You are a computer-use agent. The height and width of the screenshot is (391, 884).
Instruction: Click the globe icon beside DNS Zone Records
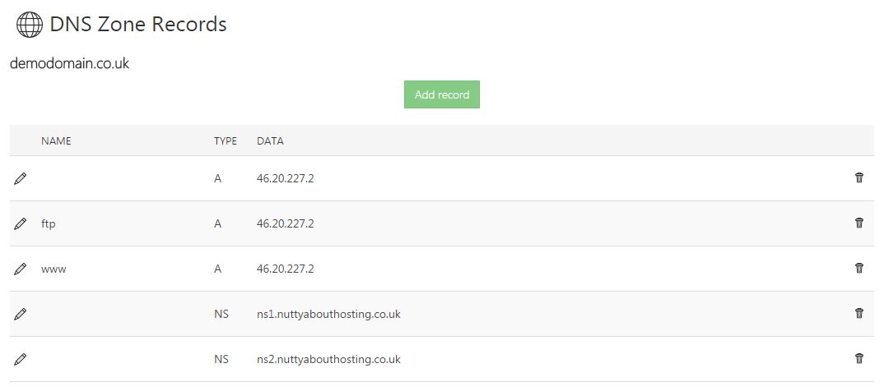pyautogui.click(x=30, y=25)
